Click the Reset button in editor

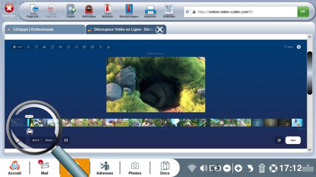click(x=288, y=47)
